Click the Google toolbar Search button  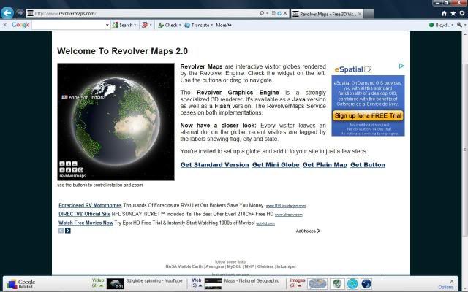122,26
